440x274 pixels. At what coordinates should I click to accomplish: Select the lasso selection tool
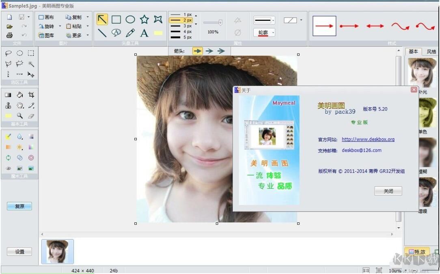(x=8, y=53)
